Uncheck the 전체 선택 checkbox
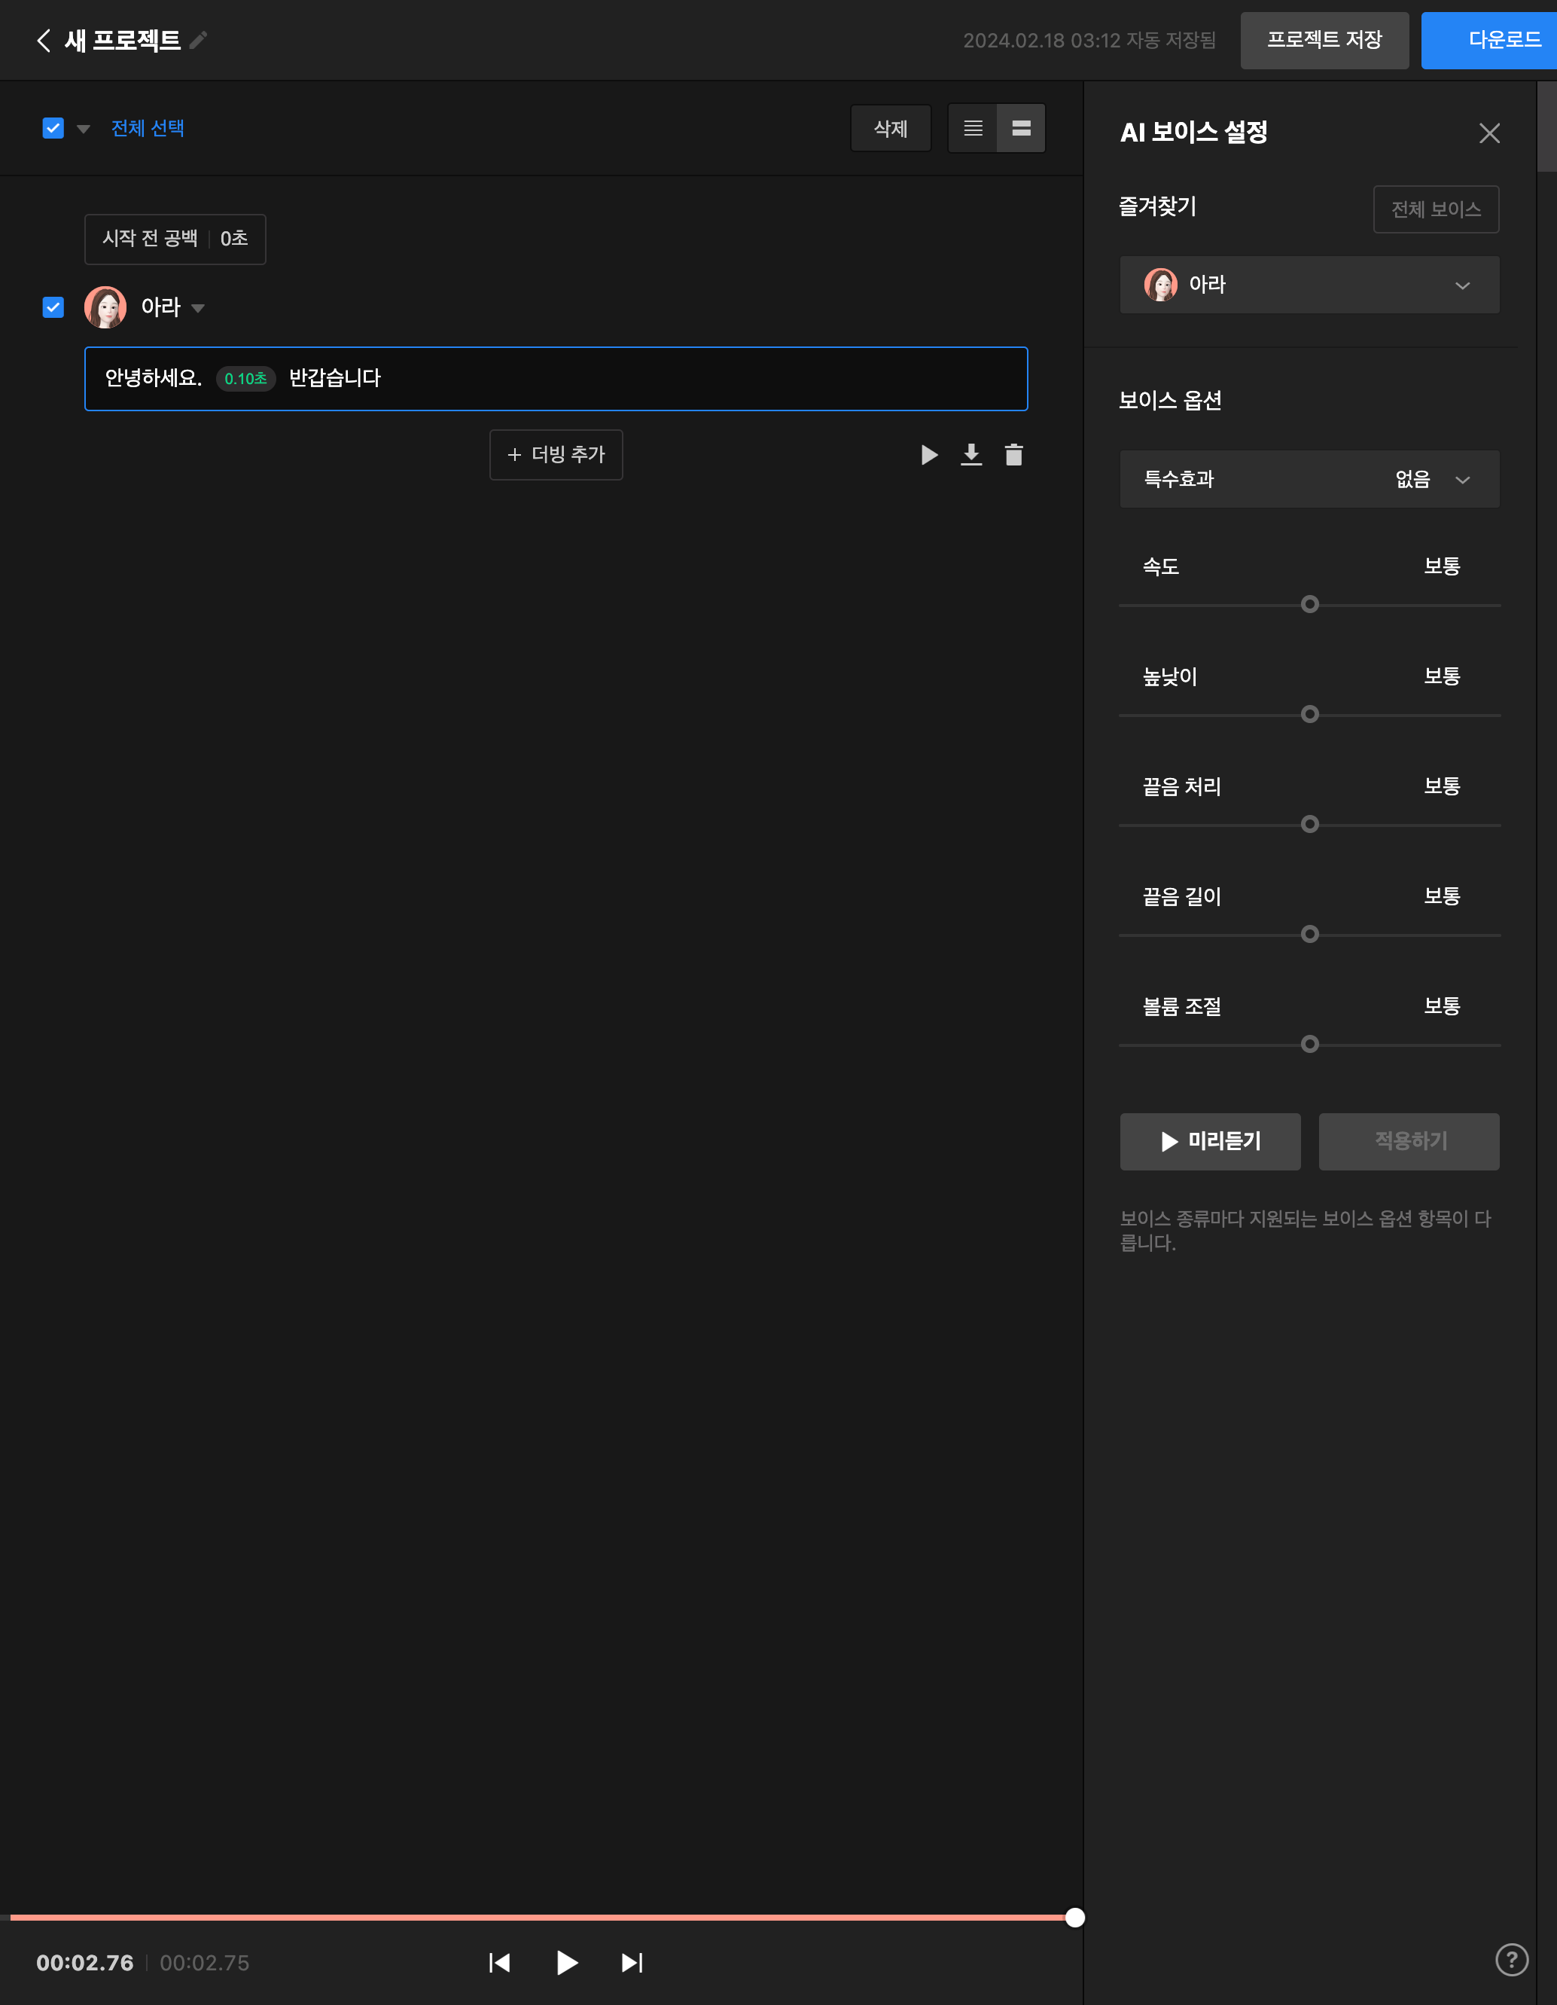The image size is (1557, 2005). click(x=53, y=129)
